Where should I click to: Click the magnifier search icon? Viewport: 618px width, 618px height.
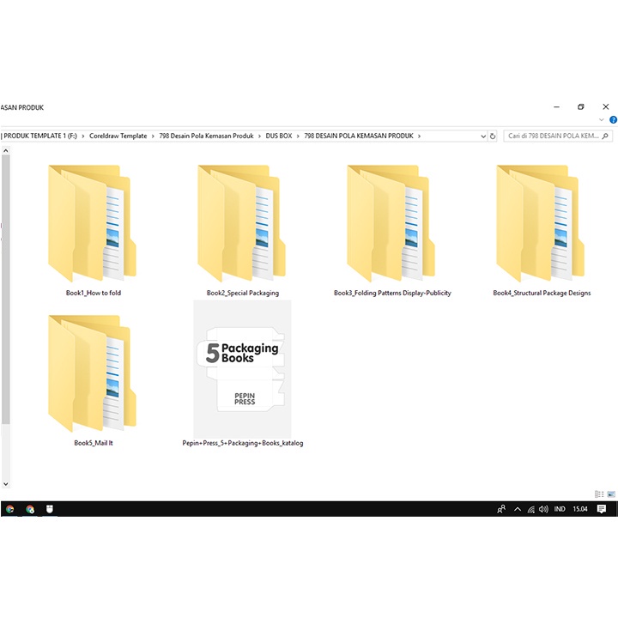pyautogui.click(x=605, y=136)
